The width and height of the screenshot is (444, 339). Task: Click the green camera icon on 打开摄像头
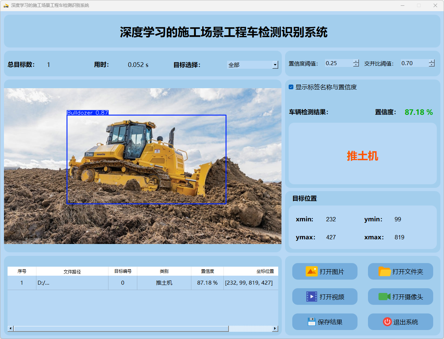[384, 297]
